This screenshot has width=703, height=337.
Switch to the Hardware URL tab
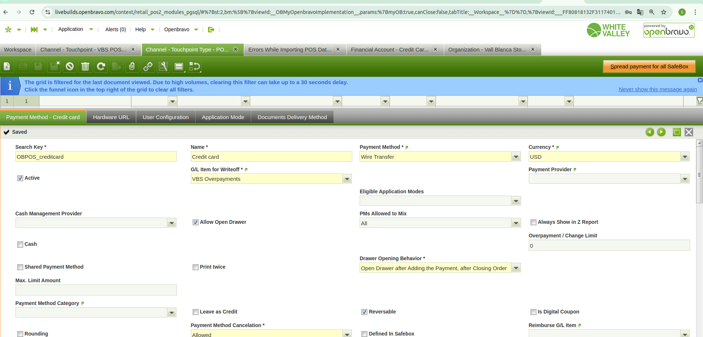pos(111,117)
